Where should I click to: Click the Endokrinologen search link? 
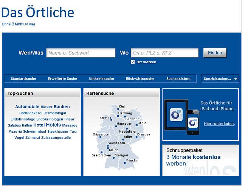point(50,119)
